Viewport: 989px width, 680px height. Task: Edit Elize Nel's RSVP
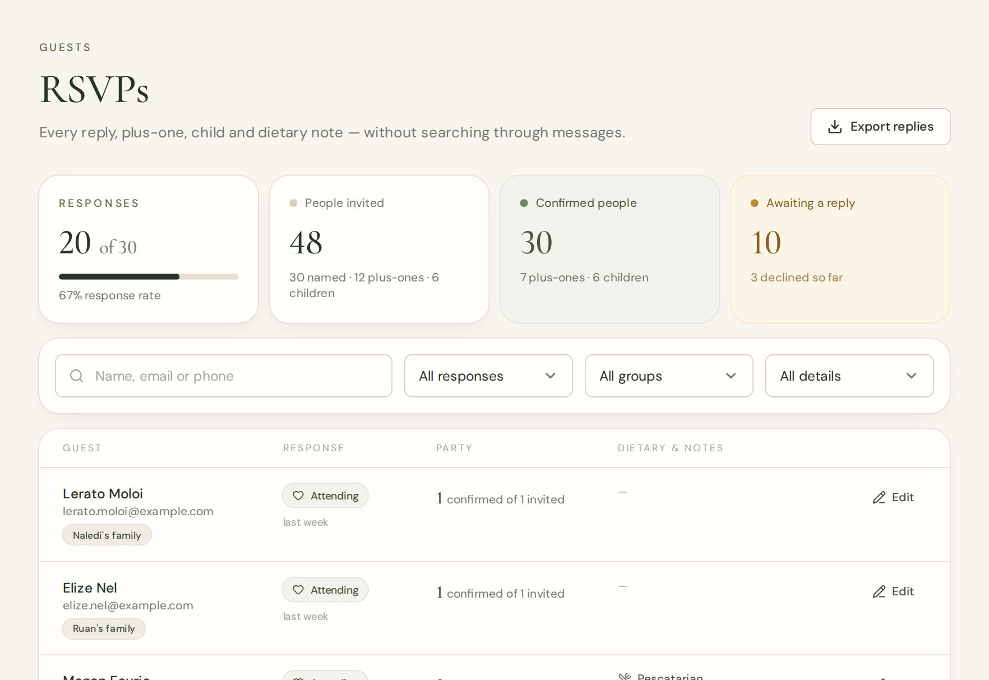coord(893,591)
